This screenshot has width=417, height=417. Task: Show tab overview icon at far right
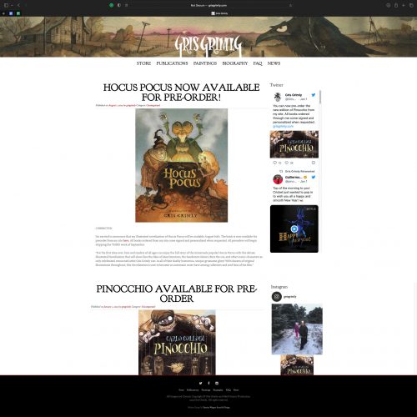tap(411, 5)
